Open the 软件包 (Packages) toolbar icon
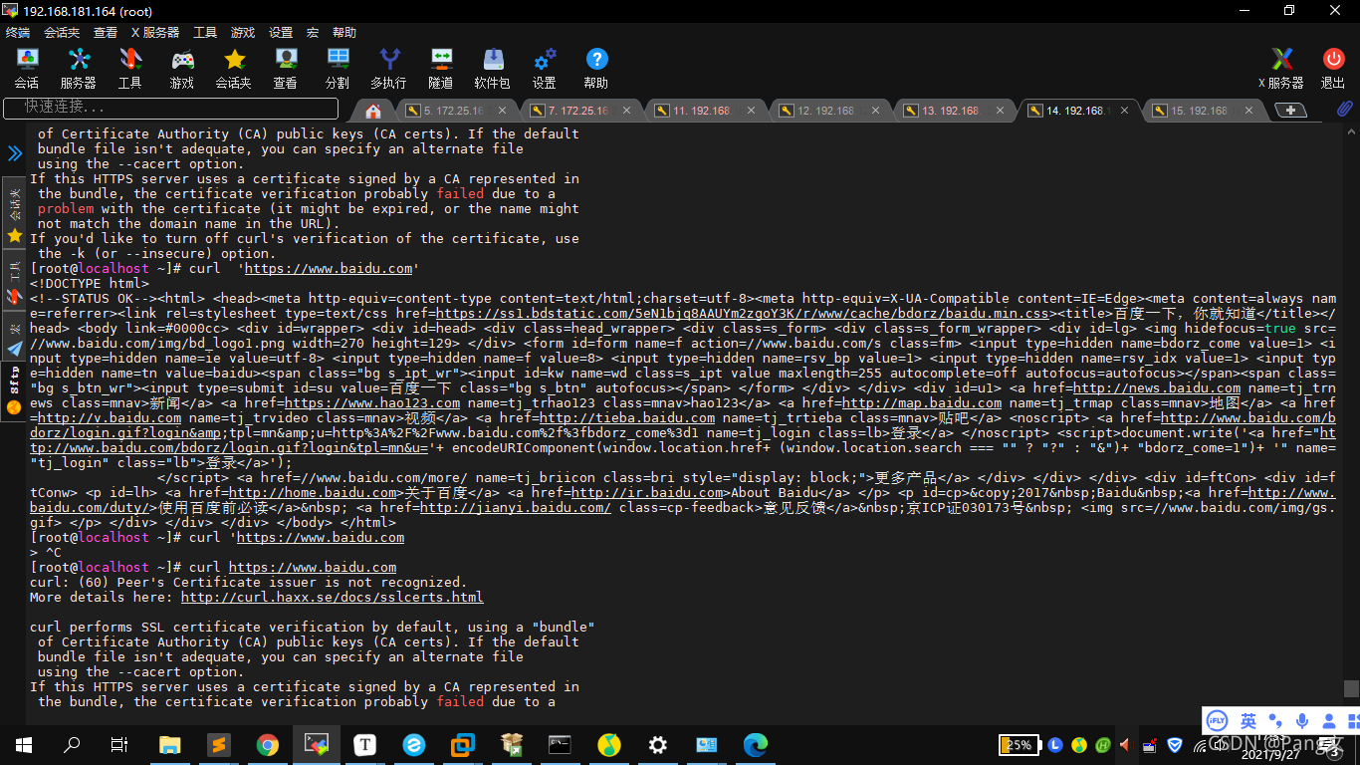Image resolution: width=1360 pixels, height=765 pixels. (493, 69)
